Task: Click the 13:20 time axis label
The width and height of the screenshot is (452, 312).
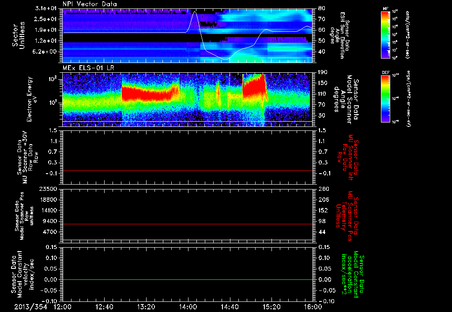Action: click(x=146, y=307)
